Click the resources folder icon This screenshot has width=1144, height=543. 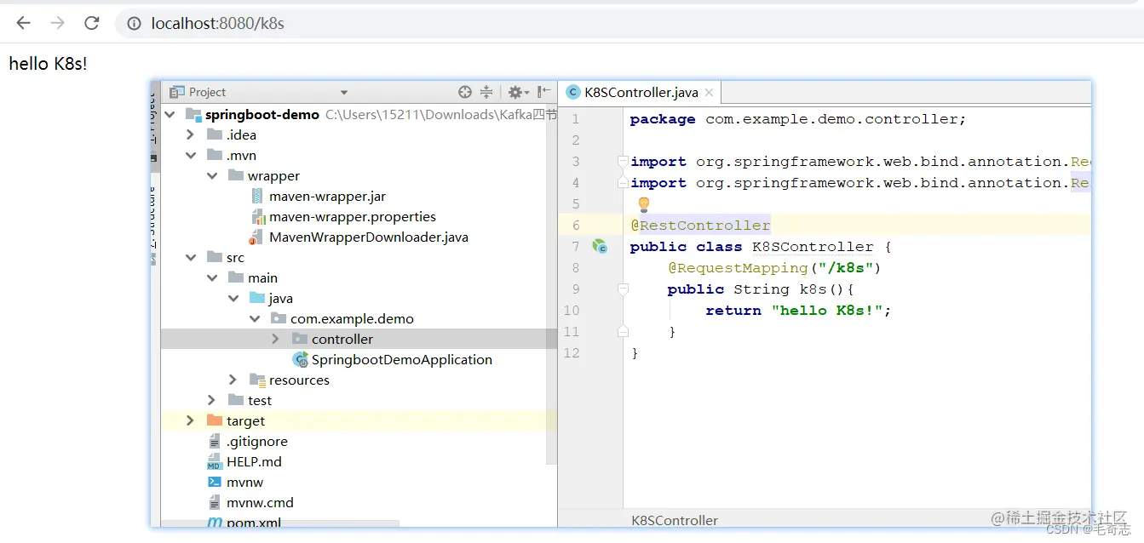click(x=257, y=380)
